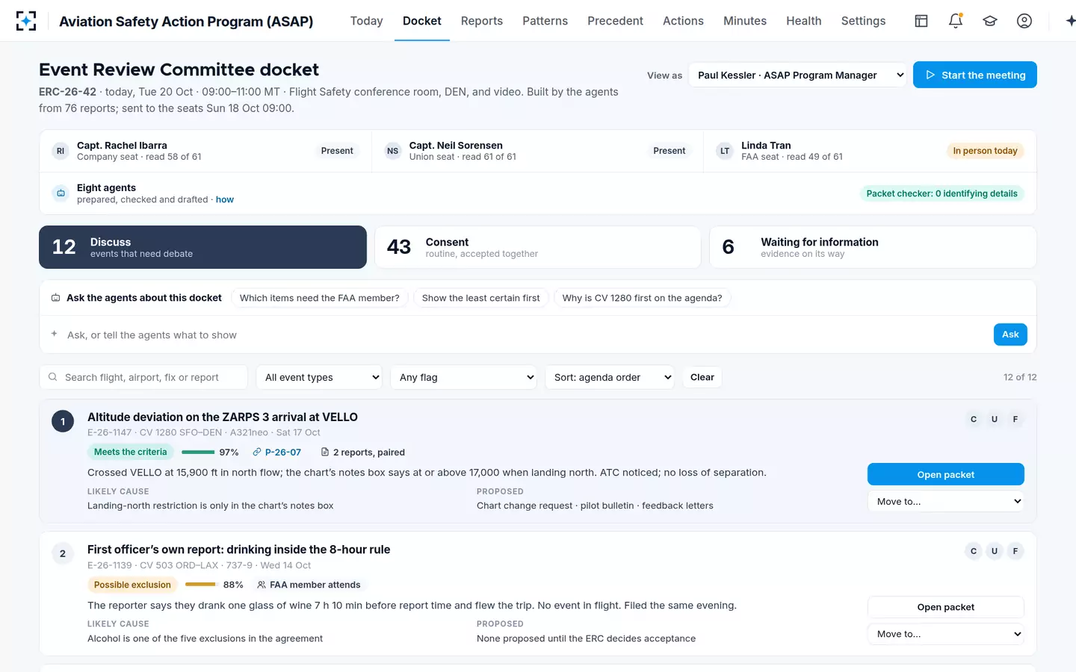Click the FAA member attends people icon
The image size is (1076, 672).
click(x=262, y=585)
